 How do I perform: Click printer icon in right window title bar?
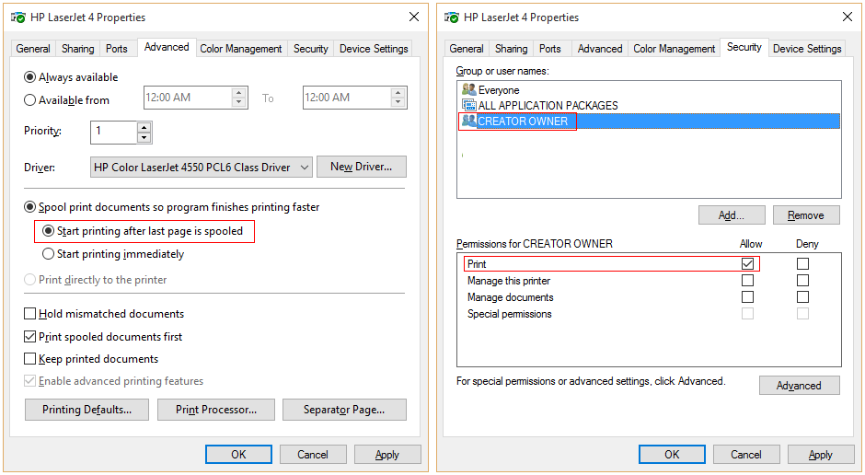point(451,17)
